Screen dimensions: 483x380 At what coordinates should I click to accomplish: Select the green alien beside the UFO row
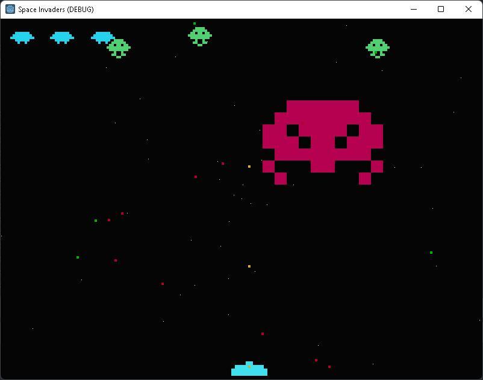click(x=119, y=48)
